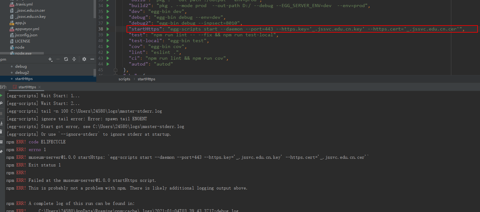Viewport: 480px width, 212px height.
Task: Select _.jssvc.edu.cn.key file
Action: pos(30,17)
